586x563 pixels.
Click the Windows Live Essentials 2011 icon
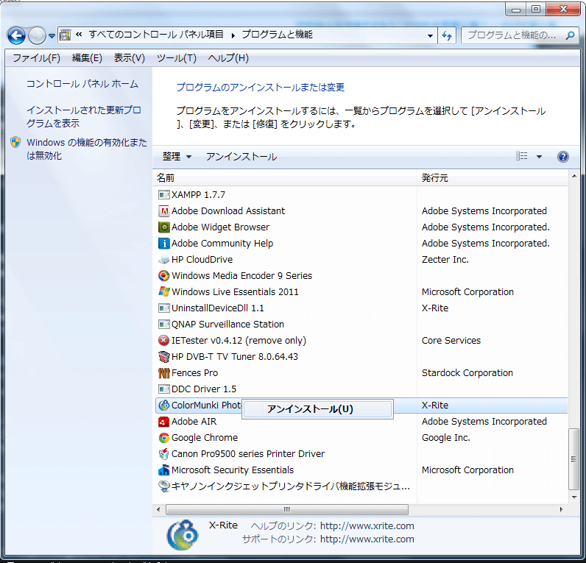pyautogui.click(x=163, y=291)
